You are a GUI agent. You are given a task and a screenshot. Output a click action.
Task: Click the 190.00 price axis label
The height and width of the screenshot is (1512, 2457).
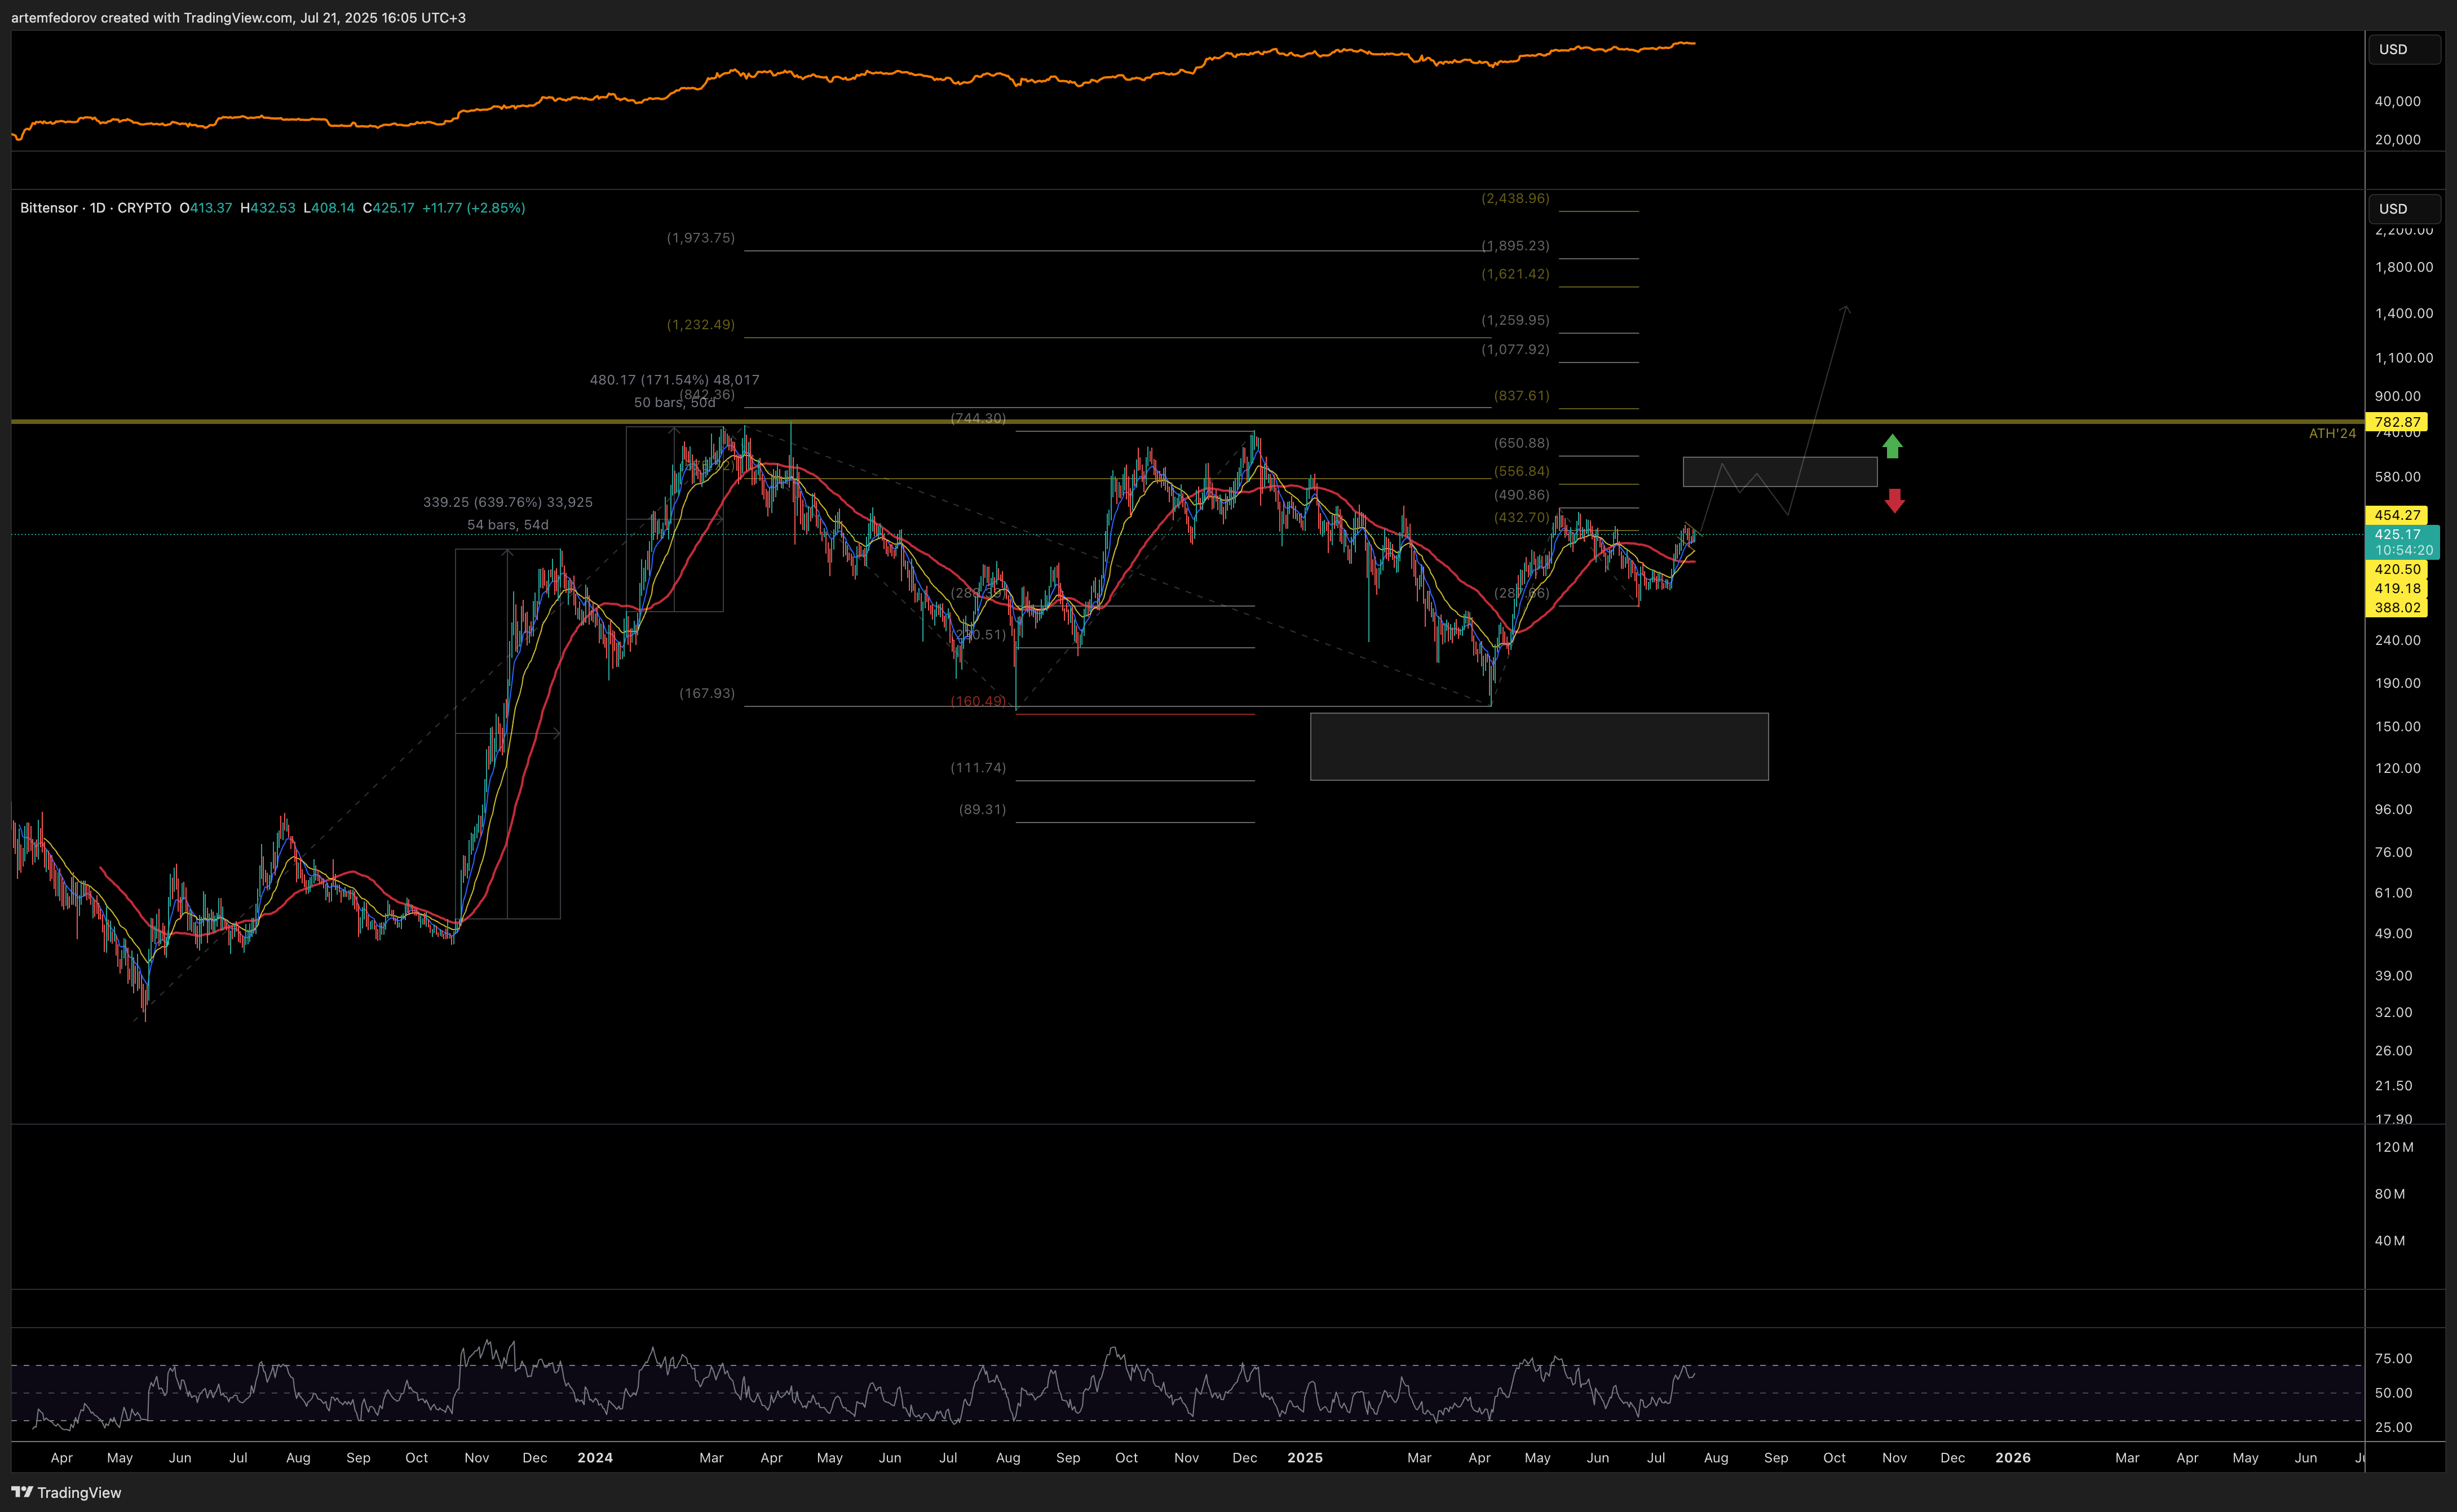point(2397,683)
